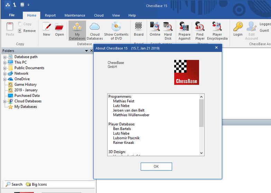
Task: Select 2019 - January folder item
Action: click(x=26, y=90)
